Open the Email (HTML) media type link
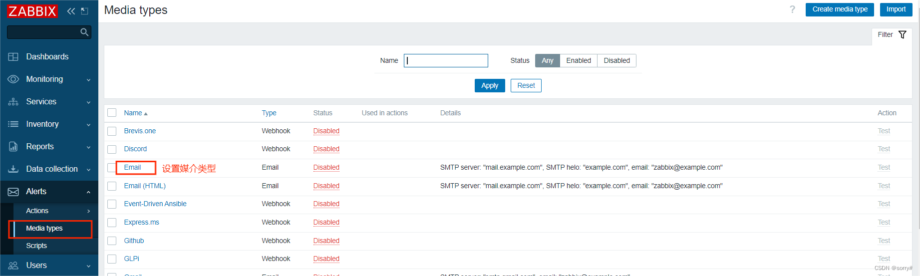 tap(145, 186)
